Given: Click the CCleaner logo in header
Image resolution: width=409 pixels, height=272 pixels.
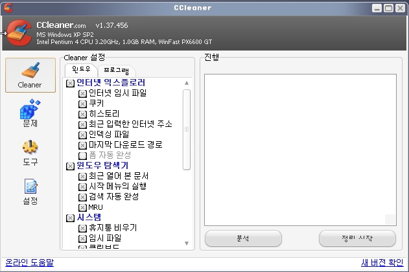Looking at the screenshot, I should pos(19,33).
